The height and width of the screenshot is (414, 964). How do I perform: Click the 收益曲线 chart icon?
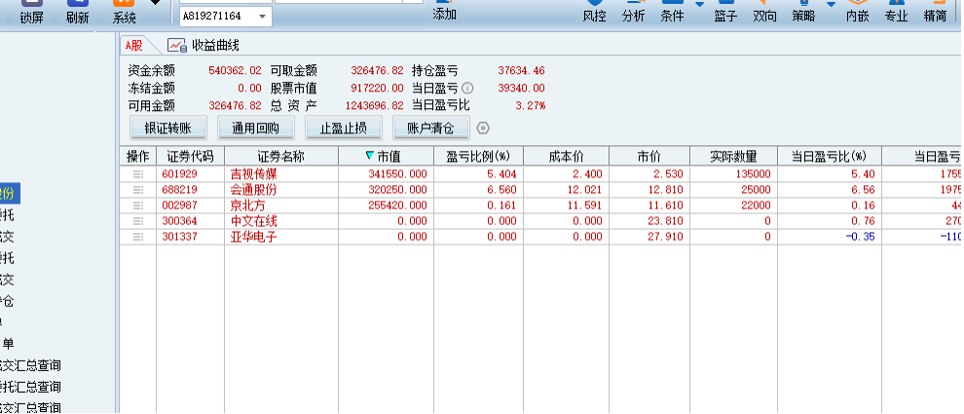177,46
